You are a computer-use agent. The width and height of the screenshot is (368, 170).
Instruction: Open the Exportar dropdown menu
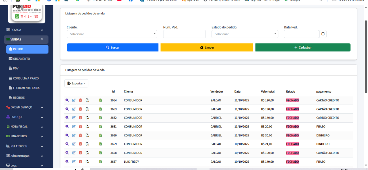point(76,83)
